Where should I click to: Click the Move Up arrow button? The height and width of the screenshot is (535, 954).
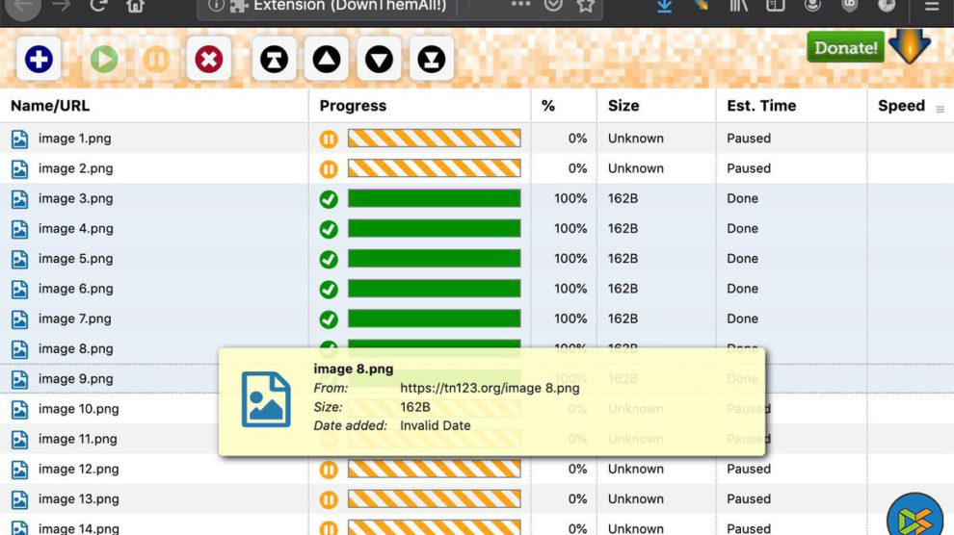(327, 60)
